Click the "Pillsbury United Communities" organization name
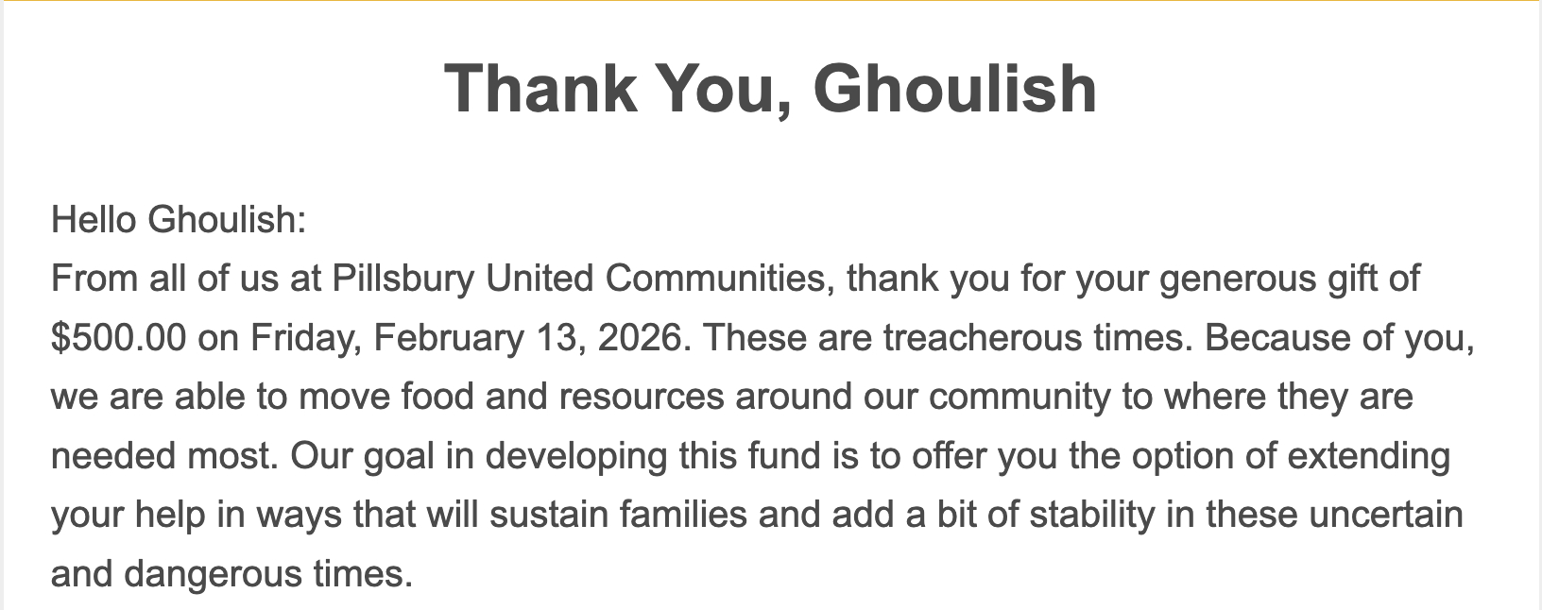The height and width of the screenshot is (610, 1542). 581,279
